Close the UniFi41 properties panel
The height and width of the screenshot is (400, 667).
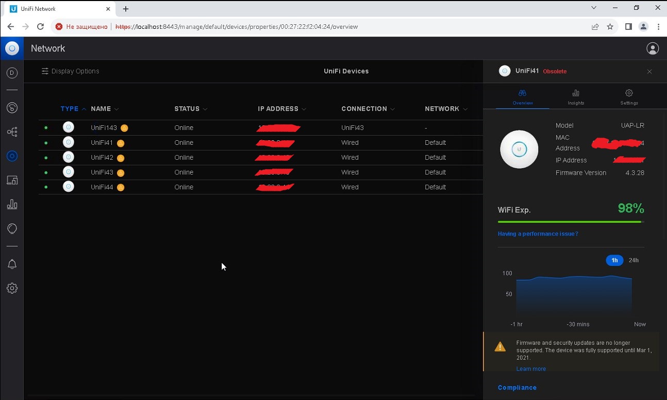coord(649,72)
